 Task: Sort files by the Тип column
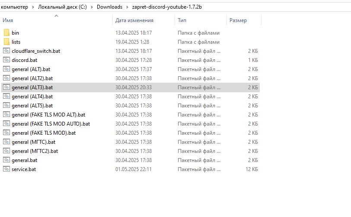point(182,20)
